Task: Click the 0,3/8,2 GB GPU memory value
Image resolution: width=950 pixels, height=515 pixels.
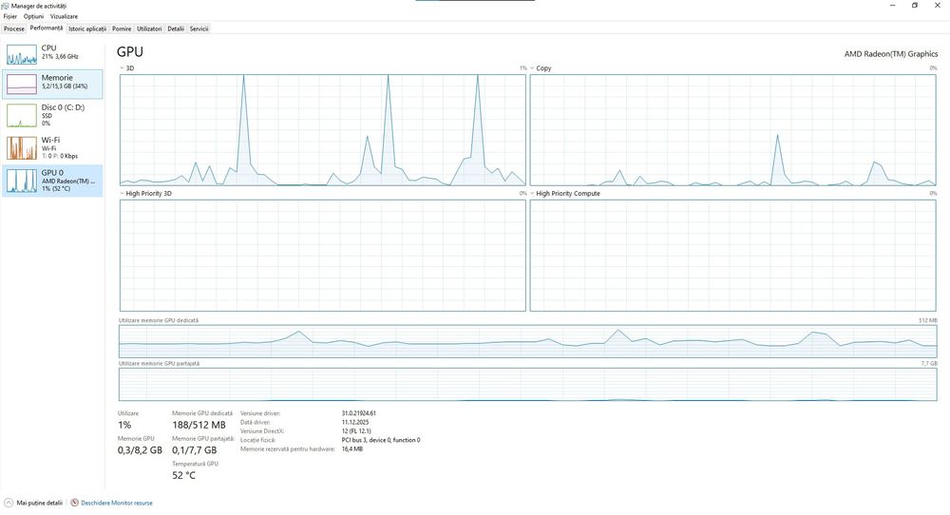Action: coord(140,450)
